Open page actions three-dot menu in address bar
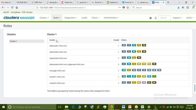Image resolution: width=196 pixels, height=110 pixels. tap(120, 7)
